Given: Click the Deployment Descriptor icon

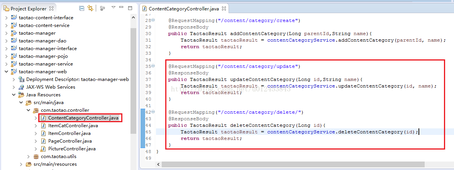Looking at the screenshot, I should pyautogui.click(x=22, y=79).
